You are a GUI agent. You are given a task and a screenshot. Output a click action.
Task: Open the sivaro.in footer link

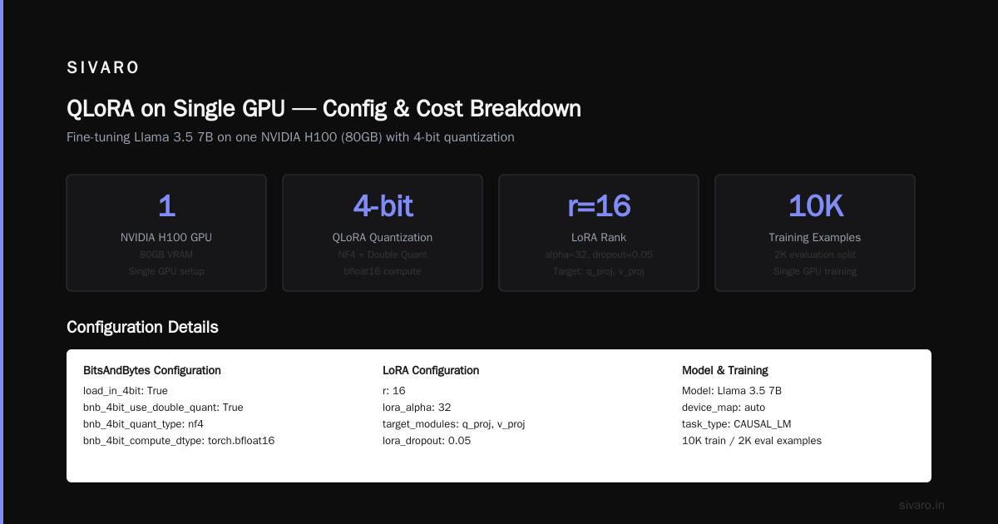click(921, 505)
